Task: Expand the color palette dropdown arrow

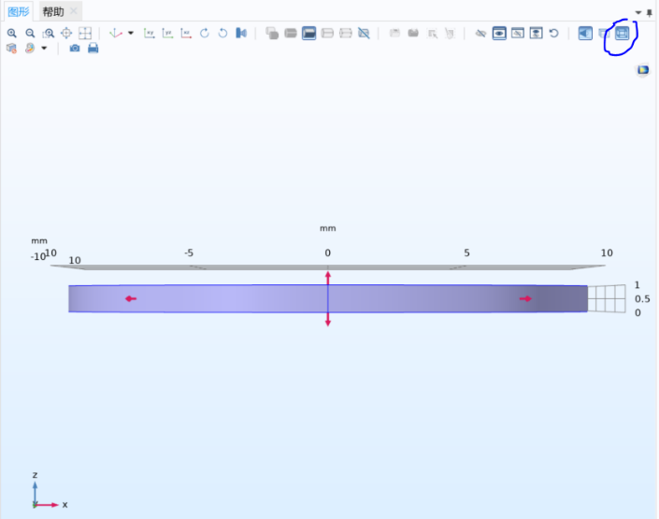Action: coord(44,49)
